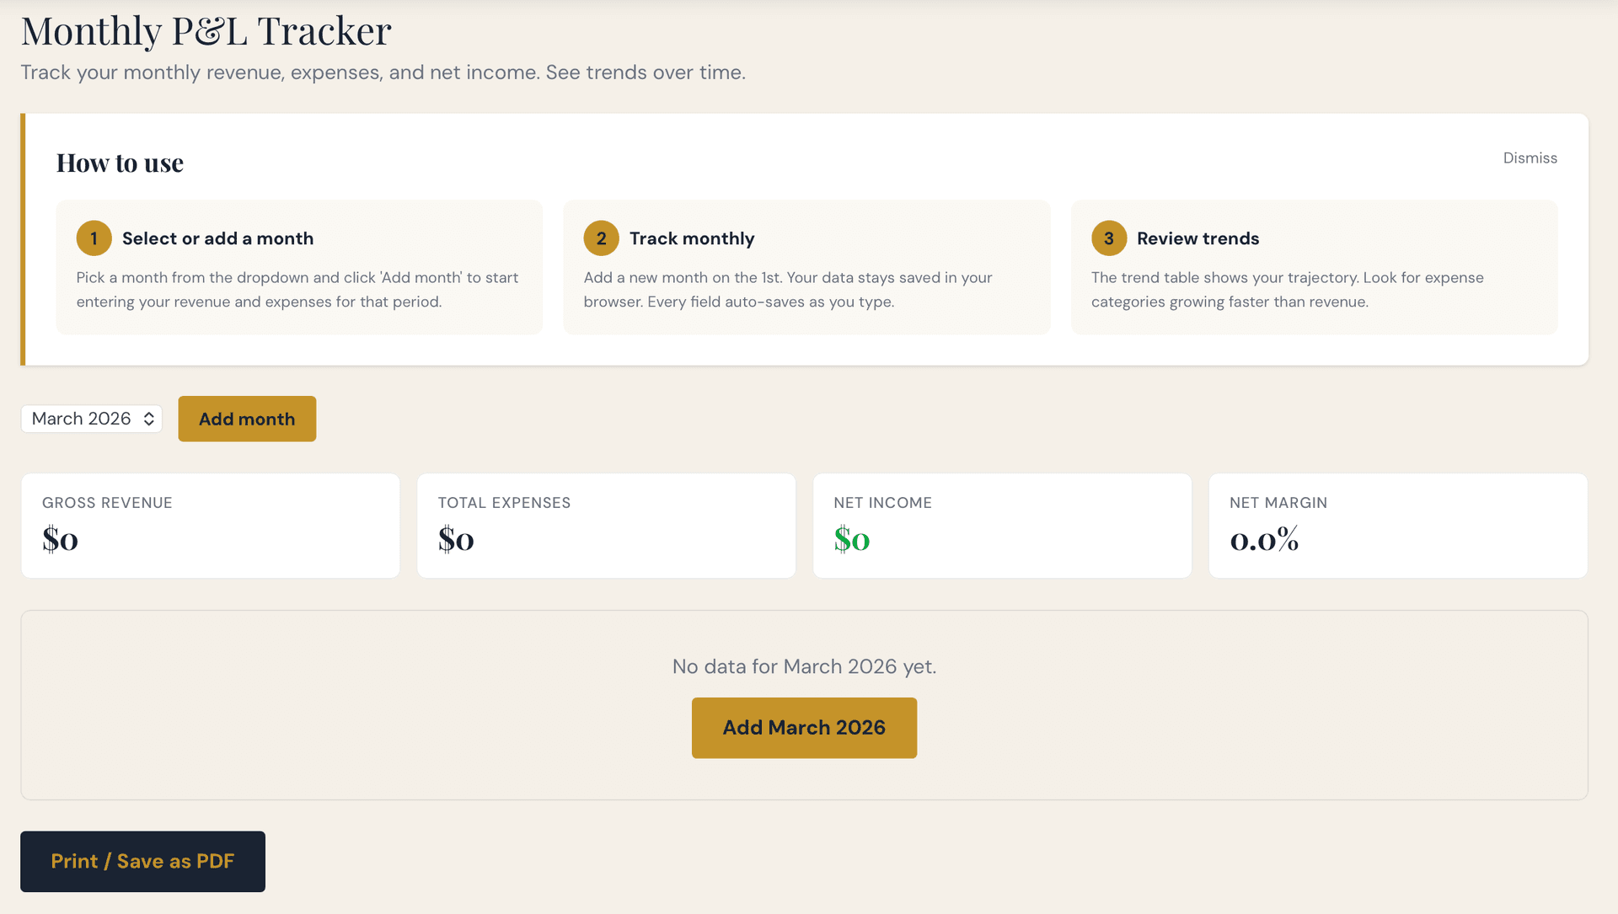
Task: Click the step 1 'Select or add a month' badge
Action: tap(94, 238)
